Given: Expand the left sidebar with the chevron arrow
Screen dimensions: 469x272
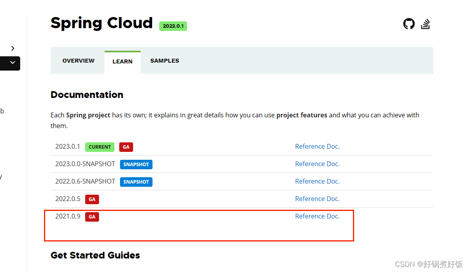Looking at the screenshot, I should 12,48.
